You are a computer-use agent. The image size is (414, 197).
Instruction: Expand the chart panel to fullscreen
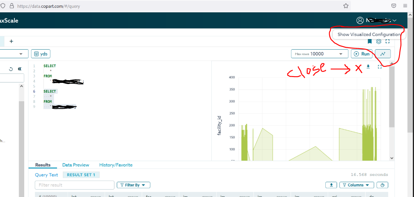pos(380,67)
